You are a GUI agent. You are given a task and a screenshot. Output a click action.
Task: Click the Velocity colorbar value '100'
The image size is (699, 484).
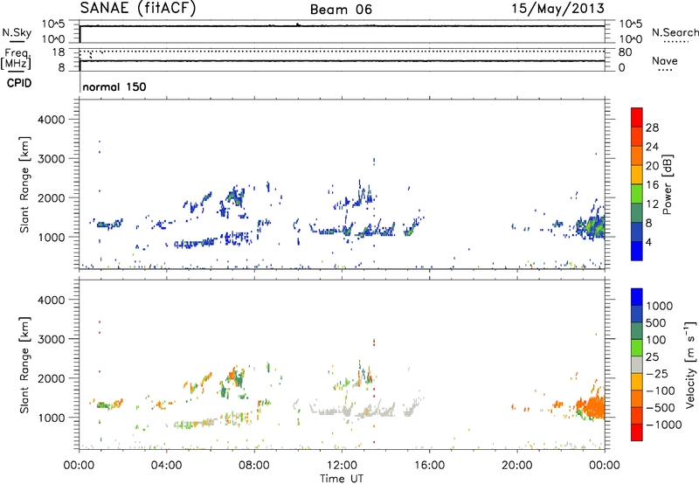pyautogui.click(x=656, y=340)
